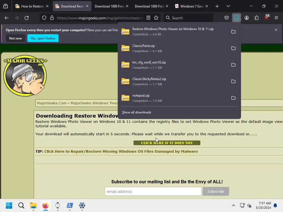Screen dimensions: 283x212
Task: Show ClassicPaint.zip in folder
Action: 233,48
